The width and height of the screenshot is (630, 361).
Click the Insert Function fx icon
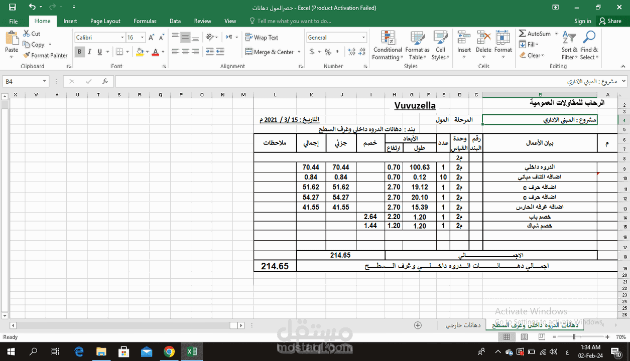105,81
